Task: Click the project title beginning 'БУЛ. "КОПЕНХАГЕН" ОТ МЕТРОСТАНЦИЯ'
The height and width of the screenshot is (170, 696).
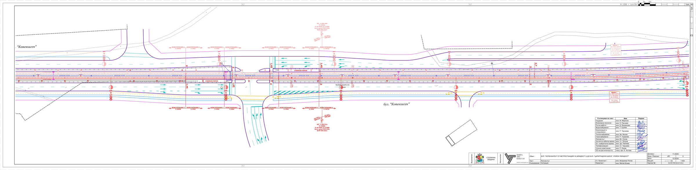Action: [585, 156]
